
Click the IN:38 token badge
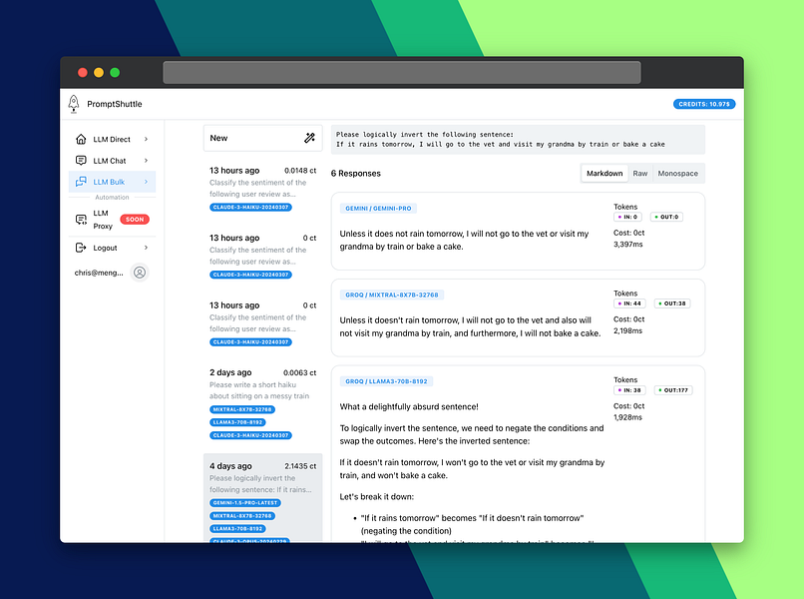pos(629,390)
